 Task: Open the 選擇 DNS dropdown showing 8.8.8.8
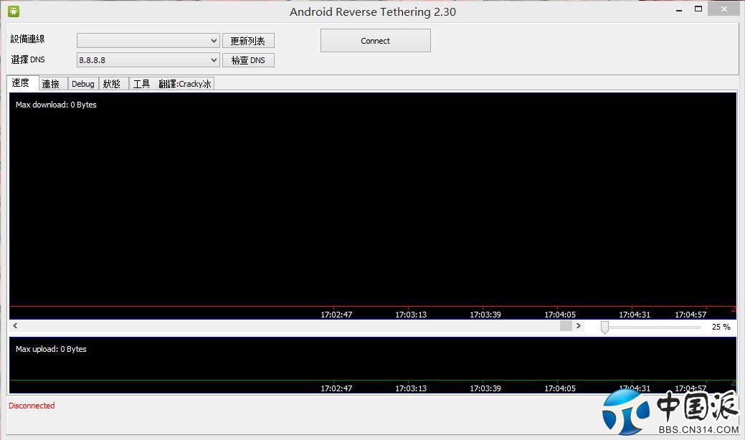tap(148, 59)
